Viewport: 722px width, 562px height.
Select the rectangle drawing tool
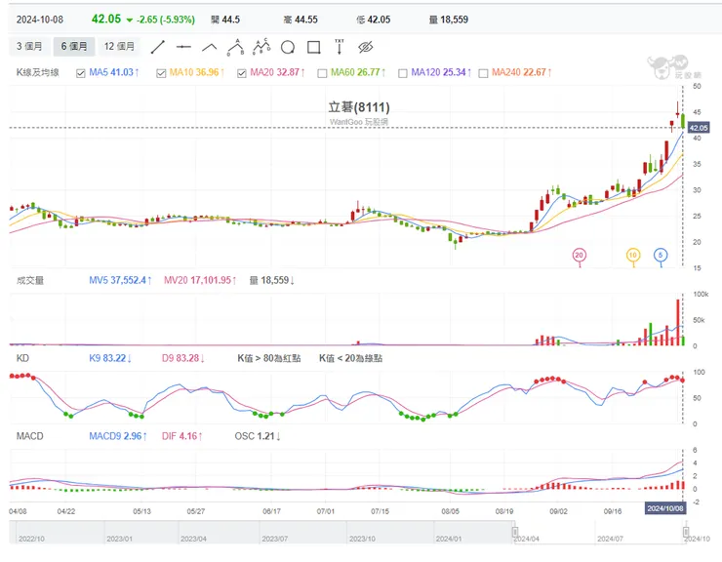(313, 47)
